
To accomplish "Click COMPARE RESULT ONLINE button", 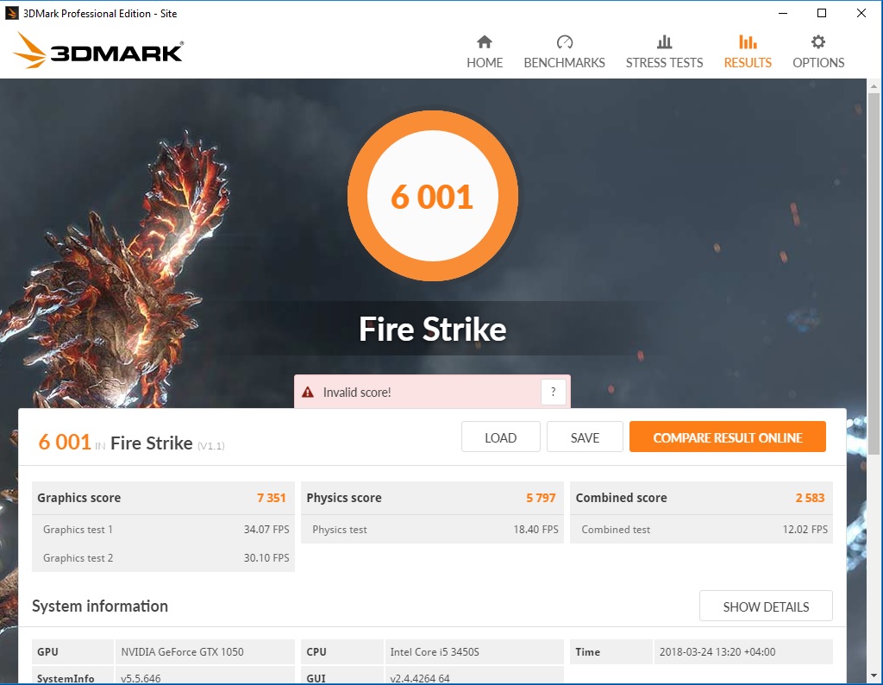I will (x=728, y=437).
